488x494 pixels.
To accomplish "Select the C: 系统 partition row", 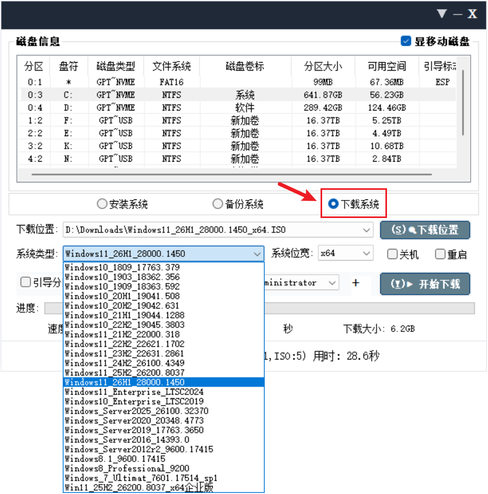I will (x=237, y=95).
